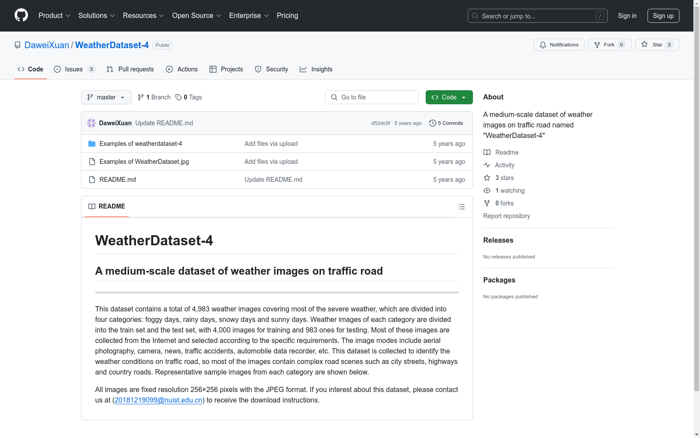Click the star icon next to 3 stars
700x438 pixels.
pos(487,178)
